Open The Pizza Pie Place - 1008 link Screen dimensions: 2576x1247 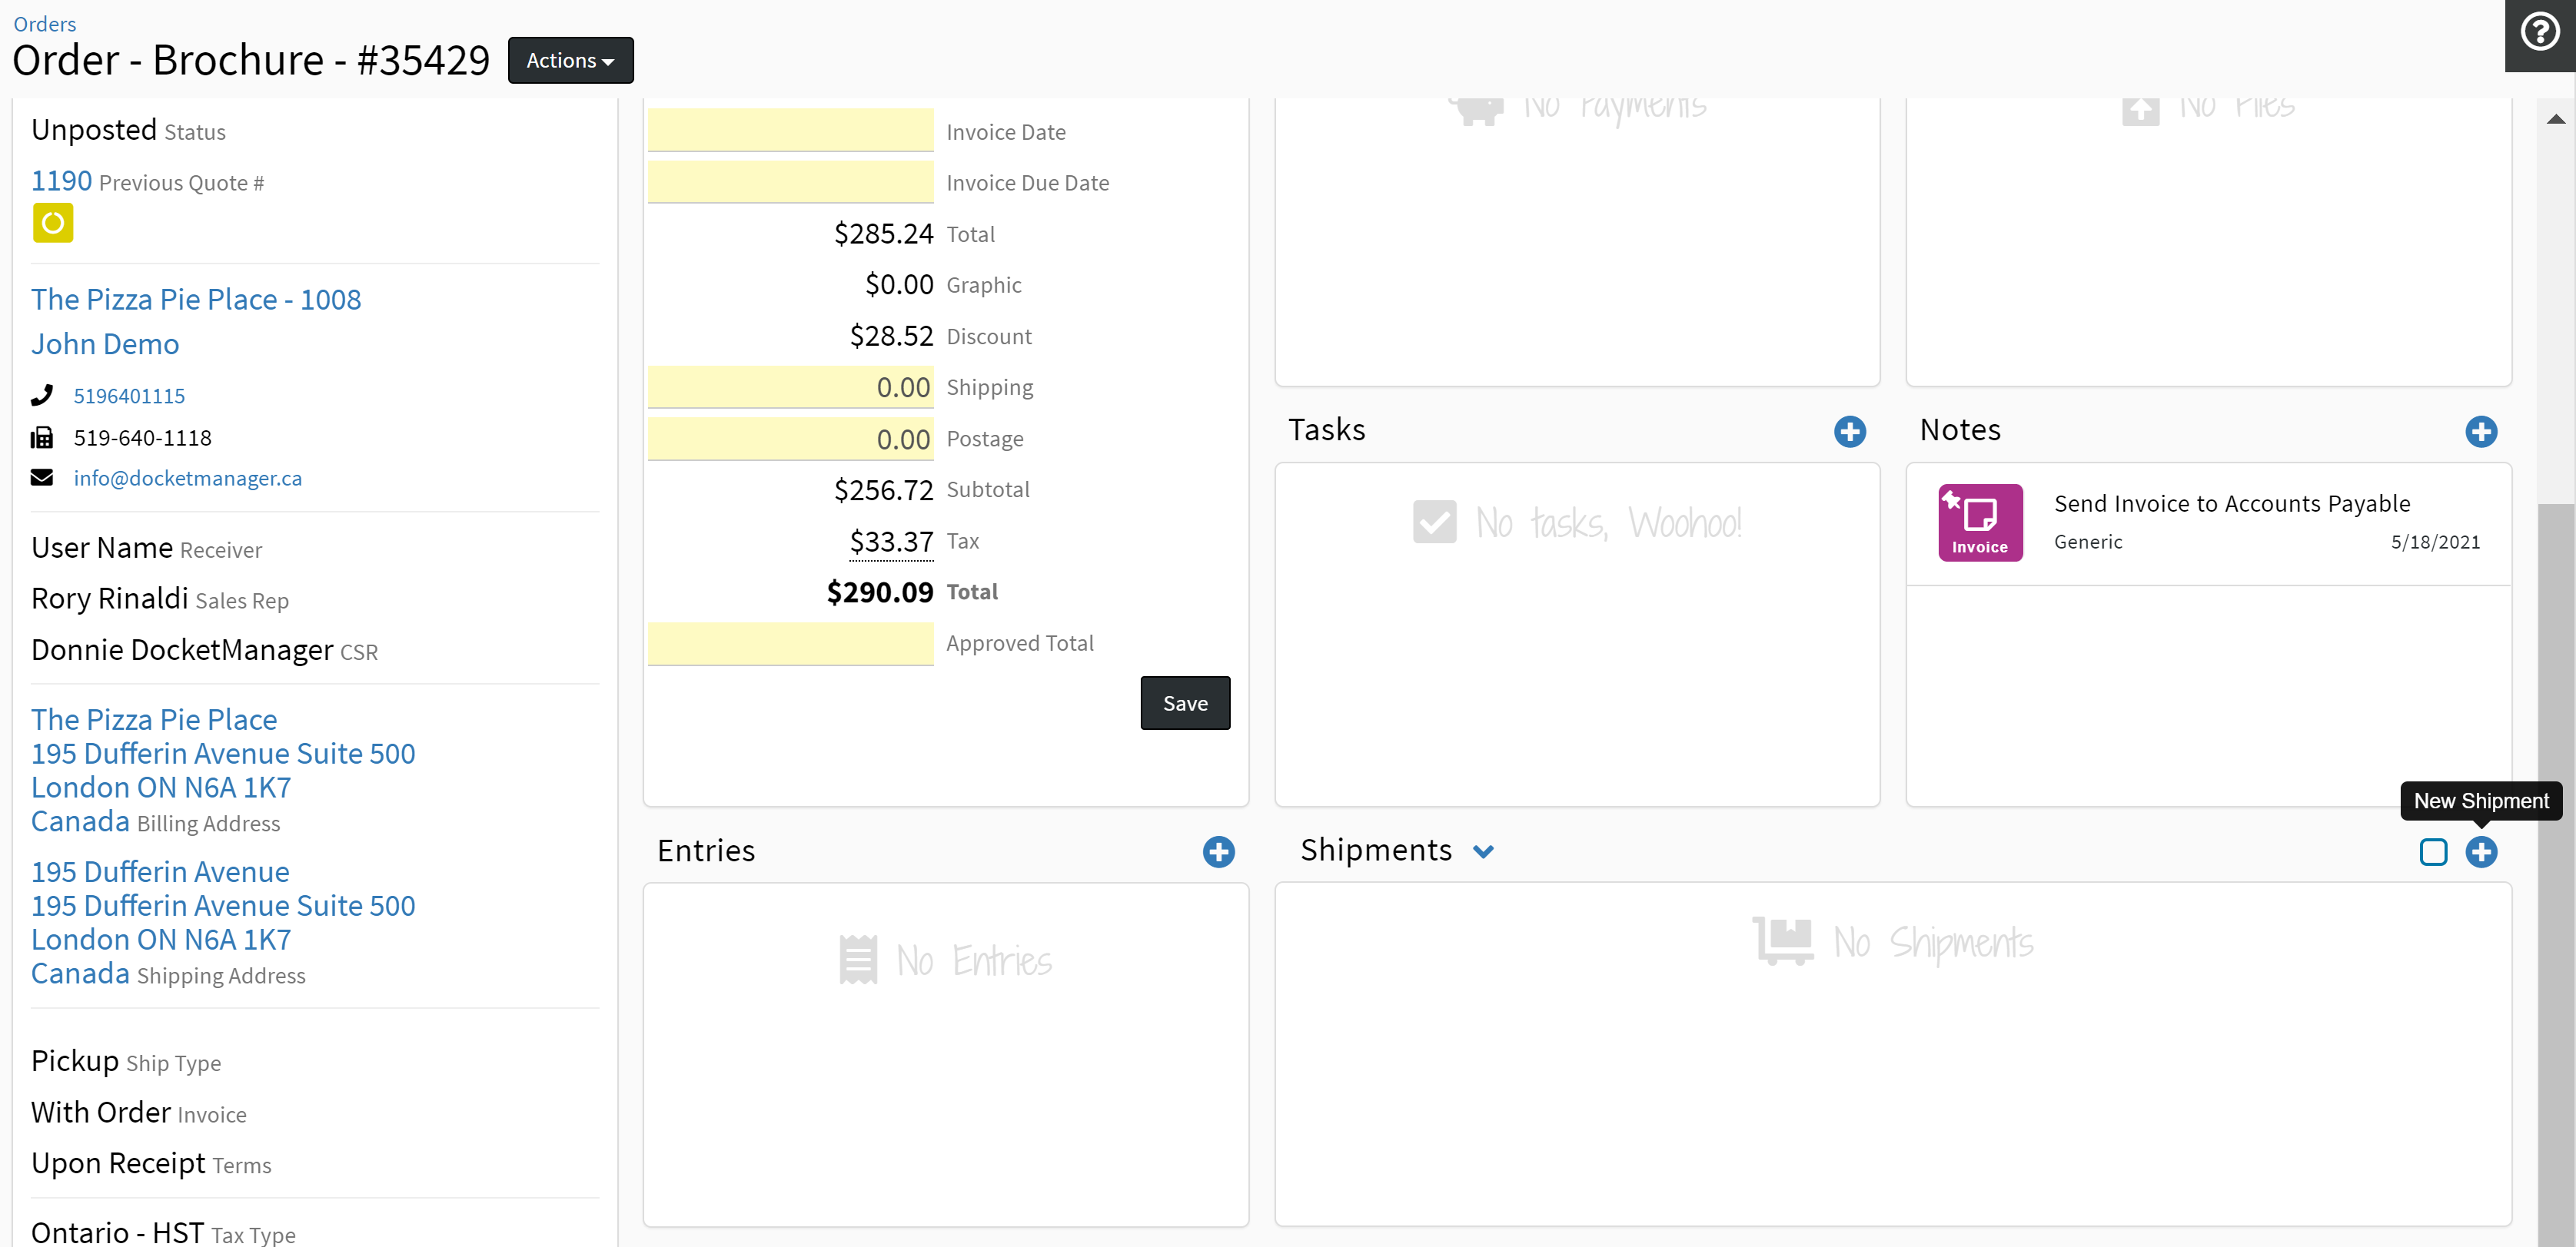click(196, 300)
